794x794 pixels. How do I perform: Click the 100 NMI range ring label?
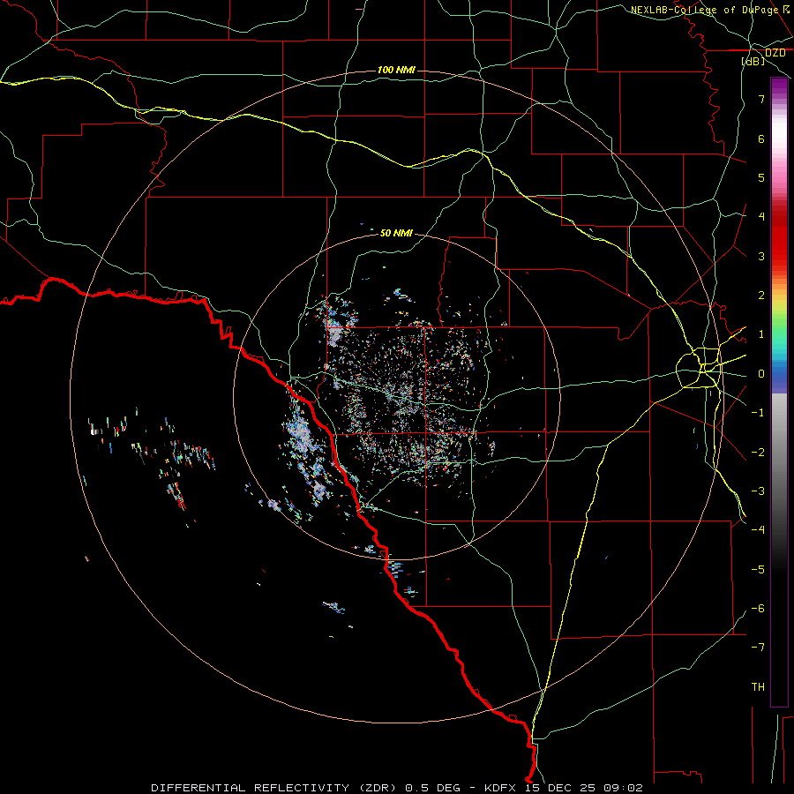click(x=396, y=70)
